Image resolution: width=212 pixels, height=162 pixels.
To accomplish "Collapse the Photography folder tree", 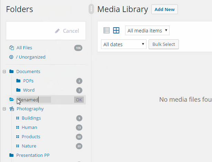I will (4, 109).
